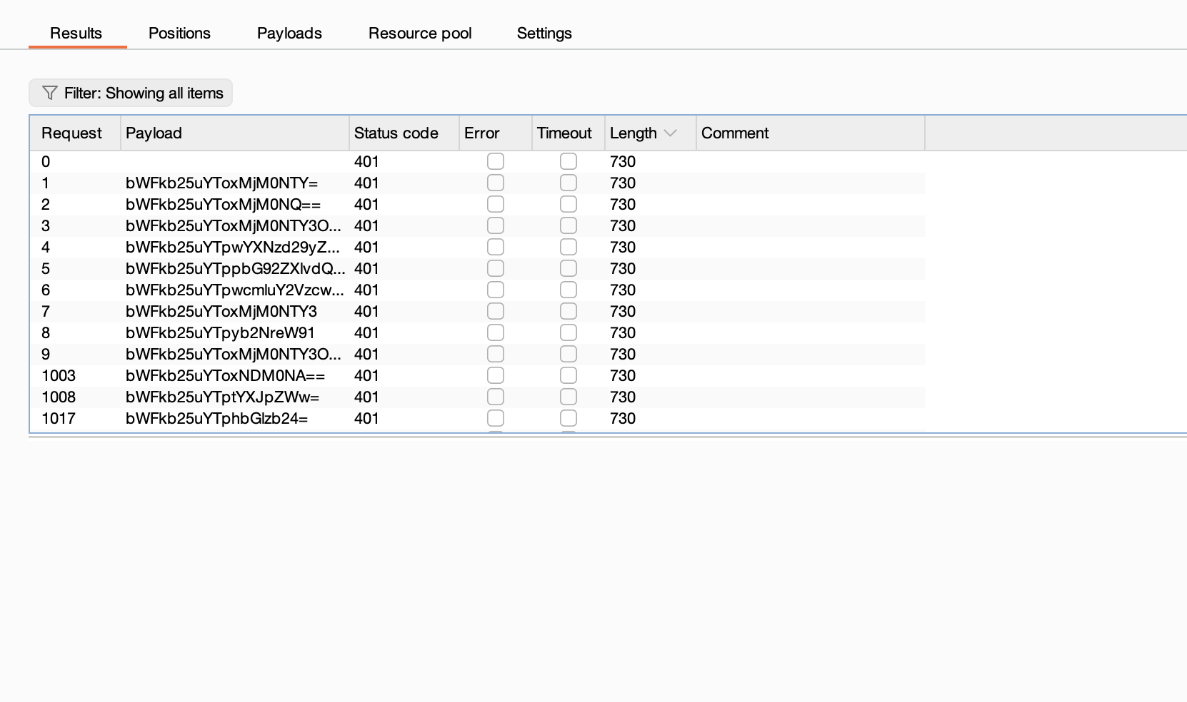Select payload bWFkb25uYTpyb2NreW91
The height and width of the screenshot is (702, 1187).
[x=220, y=333]
